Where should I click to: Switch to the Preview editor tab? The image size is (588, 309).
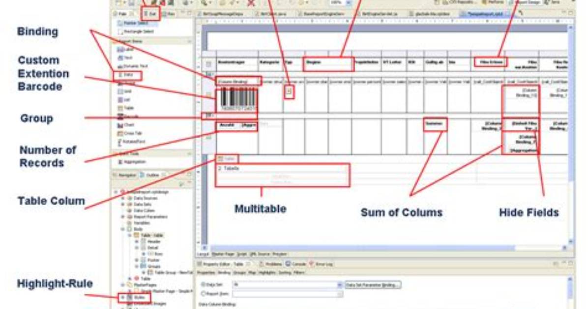[280, 254]
